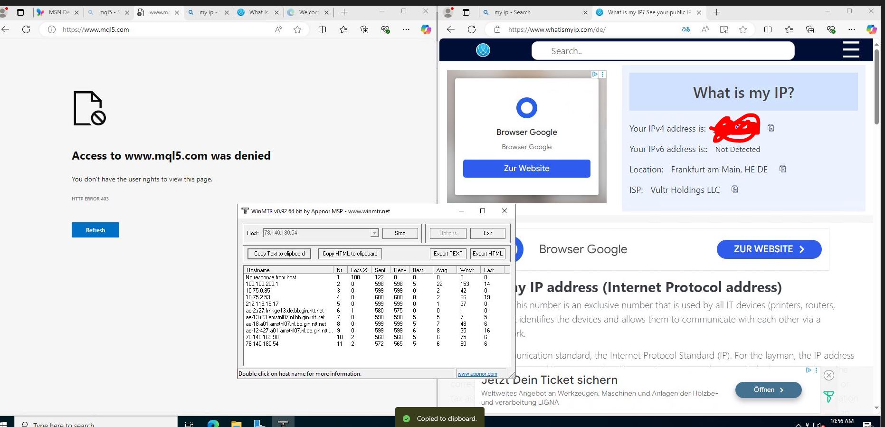Open tab actions menu icon in right browser
The width and height of the screenshot is (885, 427).
tap(466, 12)
